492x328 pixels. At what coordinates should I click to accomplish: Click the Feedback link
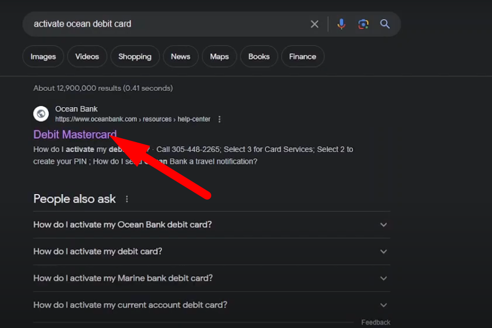pos(375,323)
